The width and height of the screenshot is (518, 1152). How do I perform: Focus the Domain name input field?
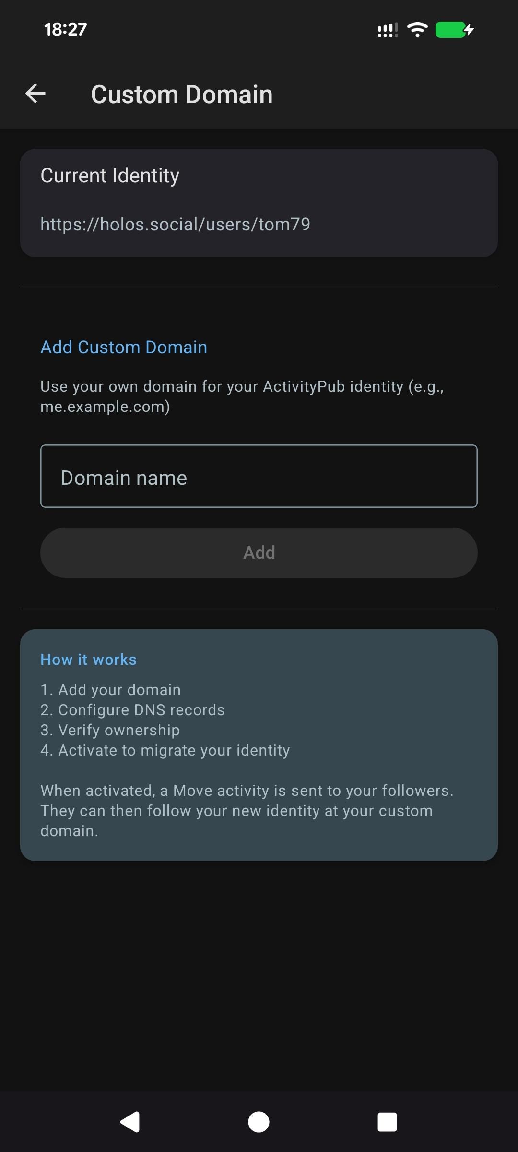(259, 477)
